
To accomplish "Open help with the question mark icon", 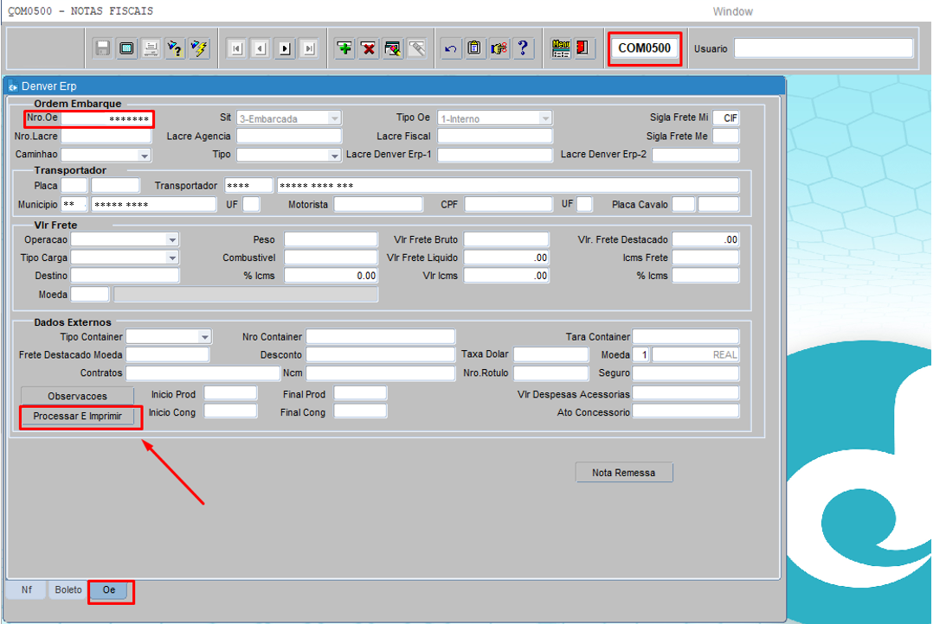I will pyautogui.click(x=523, y=48).
